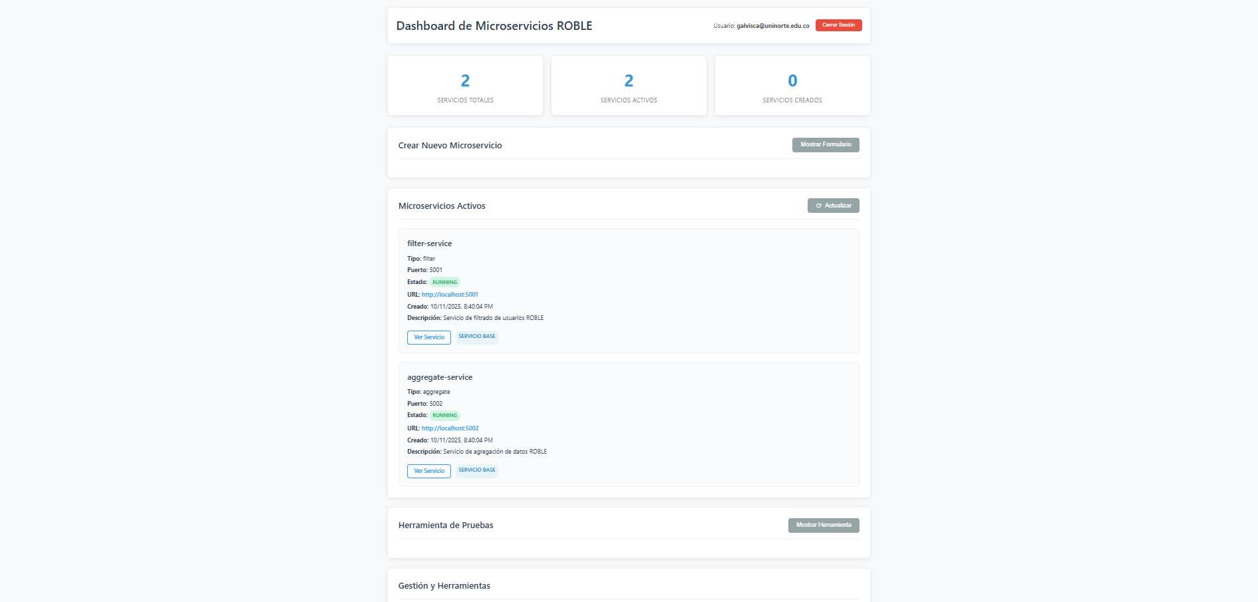This screenshot has width=1258, height=602.
Task: Click the user email galvisca@uninorte.edu.co
Action: pyautogui.click(x=772, y=26)
